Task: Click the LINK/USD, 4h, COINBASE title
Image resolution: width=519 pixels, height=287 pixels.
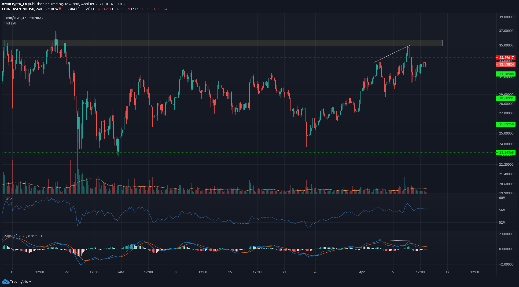Action: [25, 18]
